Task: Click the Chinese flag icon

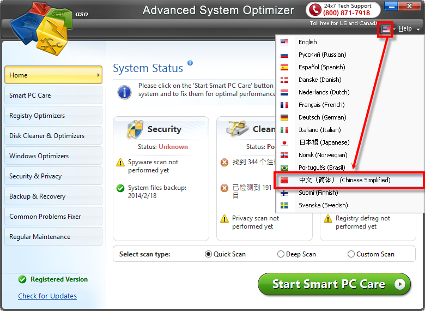Action: click(x=284, y=180)
